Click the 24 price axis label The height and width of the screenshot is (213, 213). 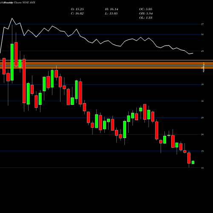(x=202, y=135)
